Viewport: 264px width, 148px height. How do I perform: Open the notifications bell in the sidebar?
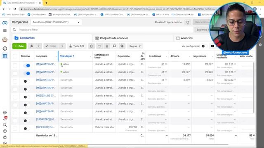(x=5, y=118)
